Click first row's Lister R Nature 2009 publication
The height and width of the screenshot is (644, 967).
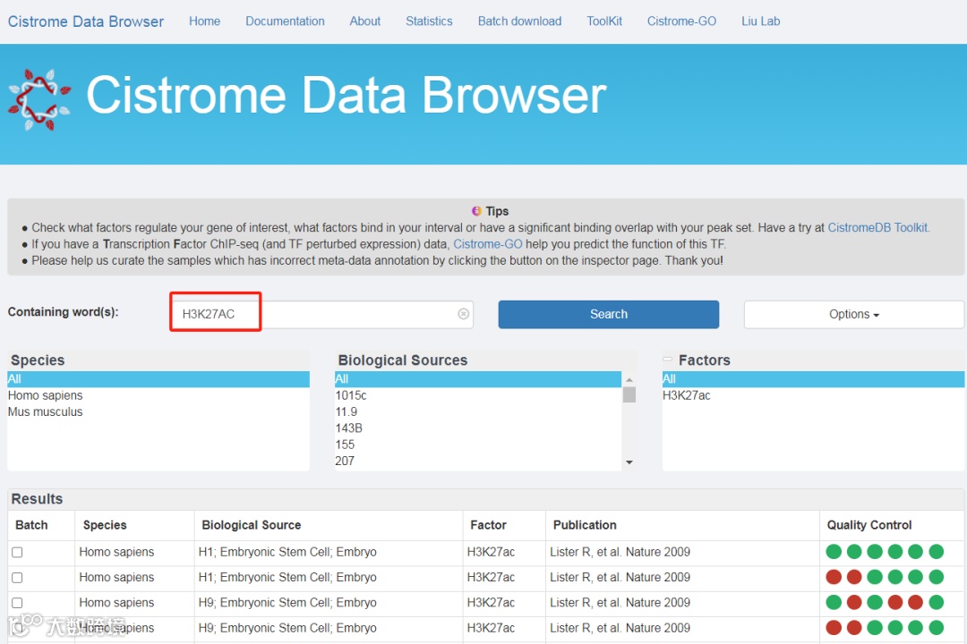[x=620, y=552]
